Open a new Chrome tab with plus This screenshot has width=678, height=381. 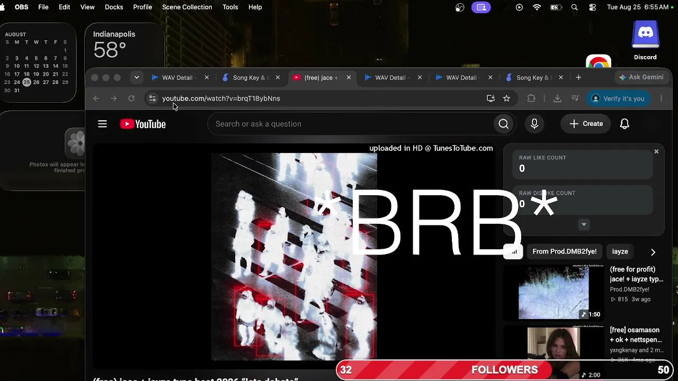point(578,77)
